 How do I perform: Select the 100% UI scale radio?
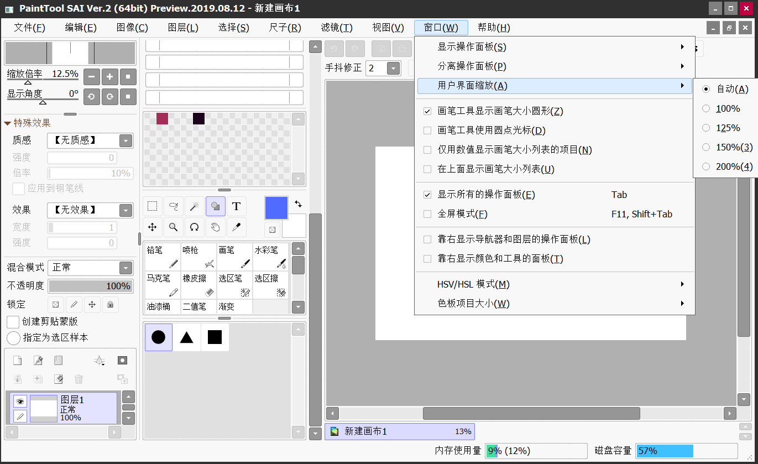click(x=706, y=108)
